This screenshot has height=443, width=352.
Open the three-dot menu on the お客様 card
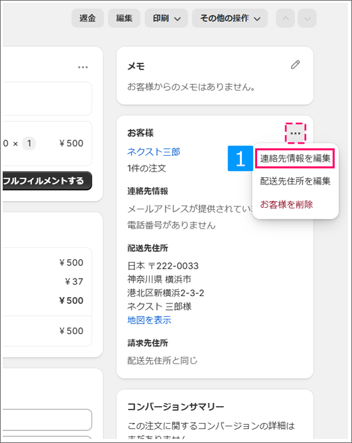pyautogui.click(x=295, y=133)
